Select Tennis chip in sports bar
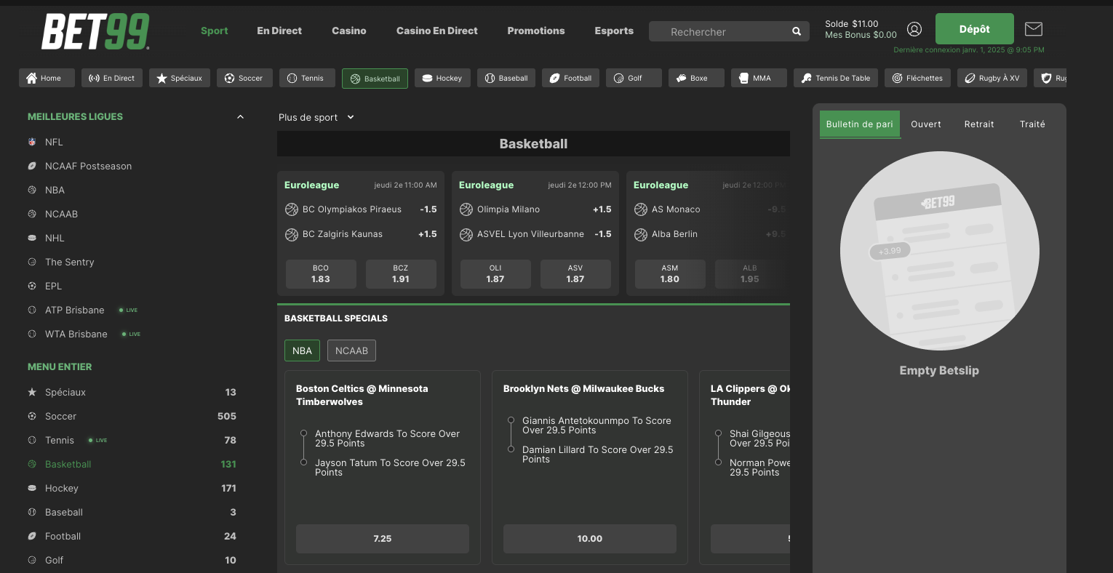1113x573 pixels. (307, 78)
